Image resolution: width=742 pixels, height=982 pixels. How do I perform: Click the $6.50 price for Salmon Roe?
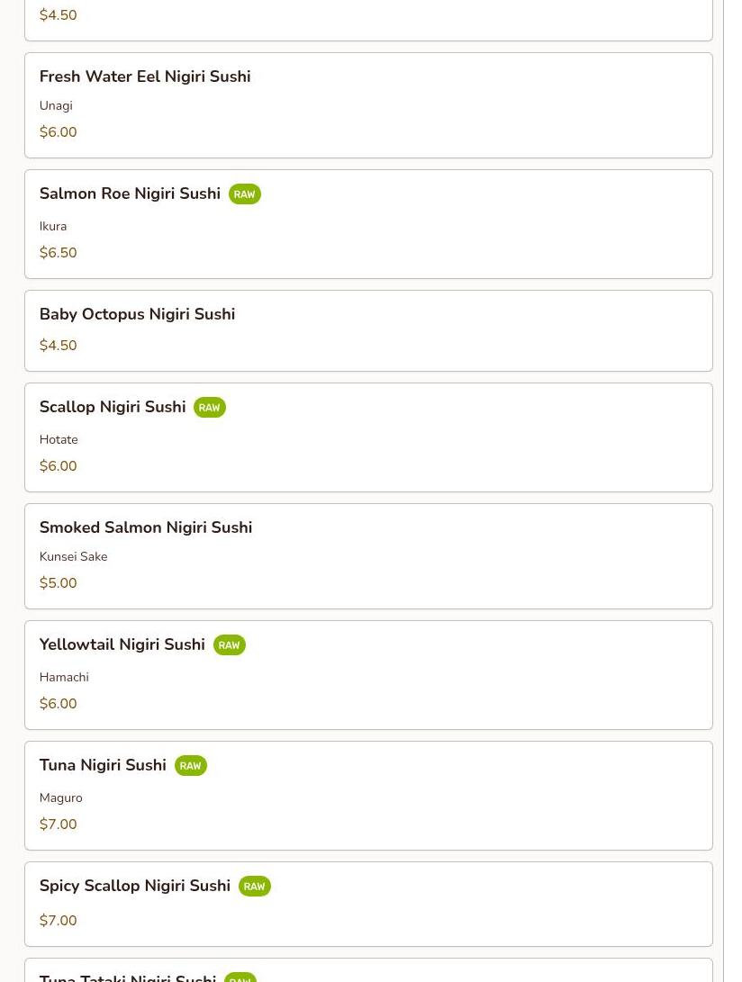(59, 252)
